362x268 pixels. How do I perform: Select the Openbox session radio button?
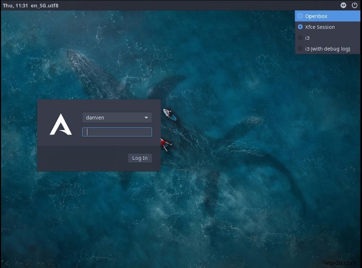point(300,16)
